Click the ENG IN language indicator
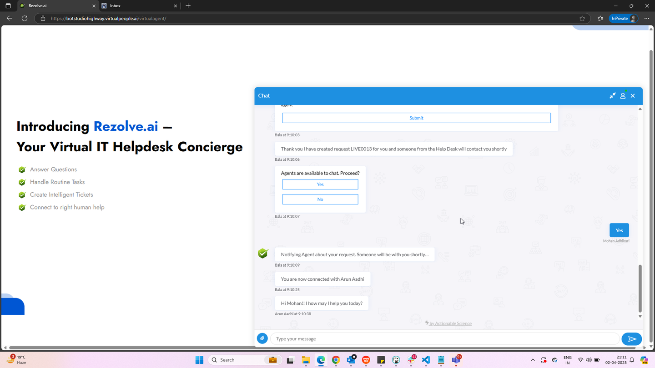 pyautogui.click(x=568, y=360)
